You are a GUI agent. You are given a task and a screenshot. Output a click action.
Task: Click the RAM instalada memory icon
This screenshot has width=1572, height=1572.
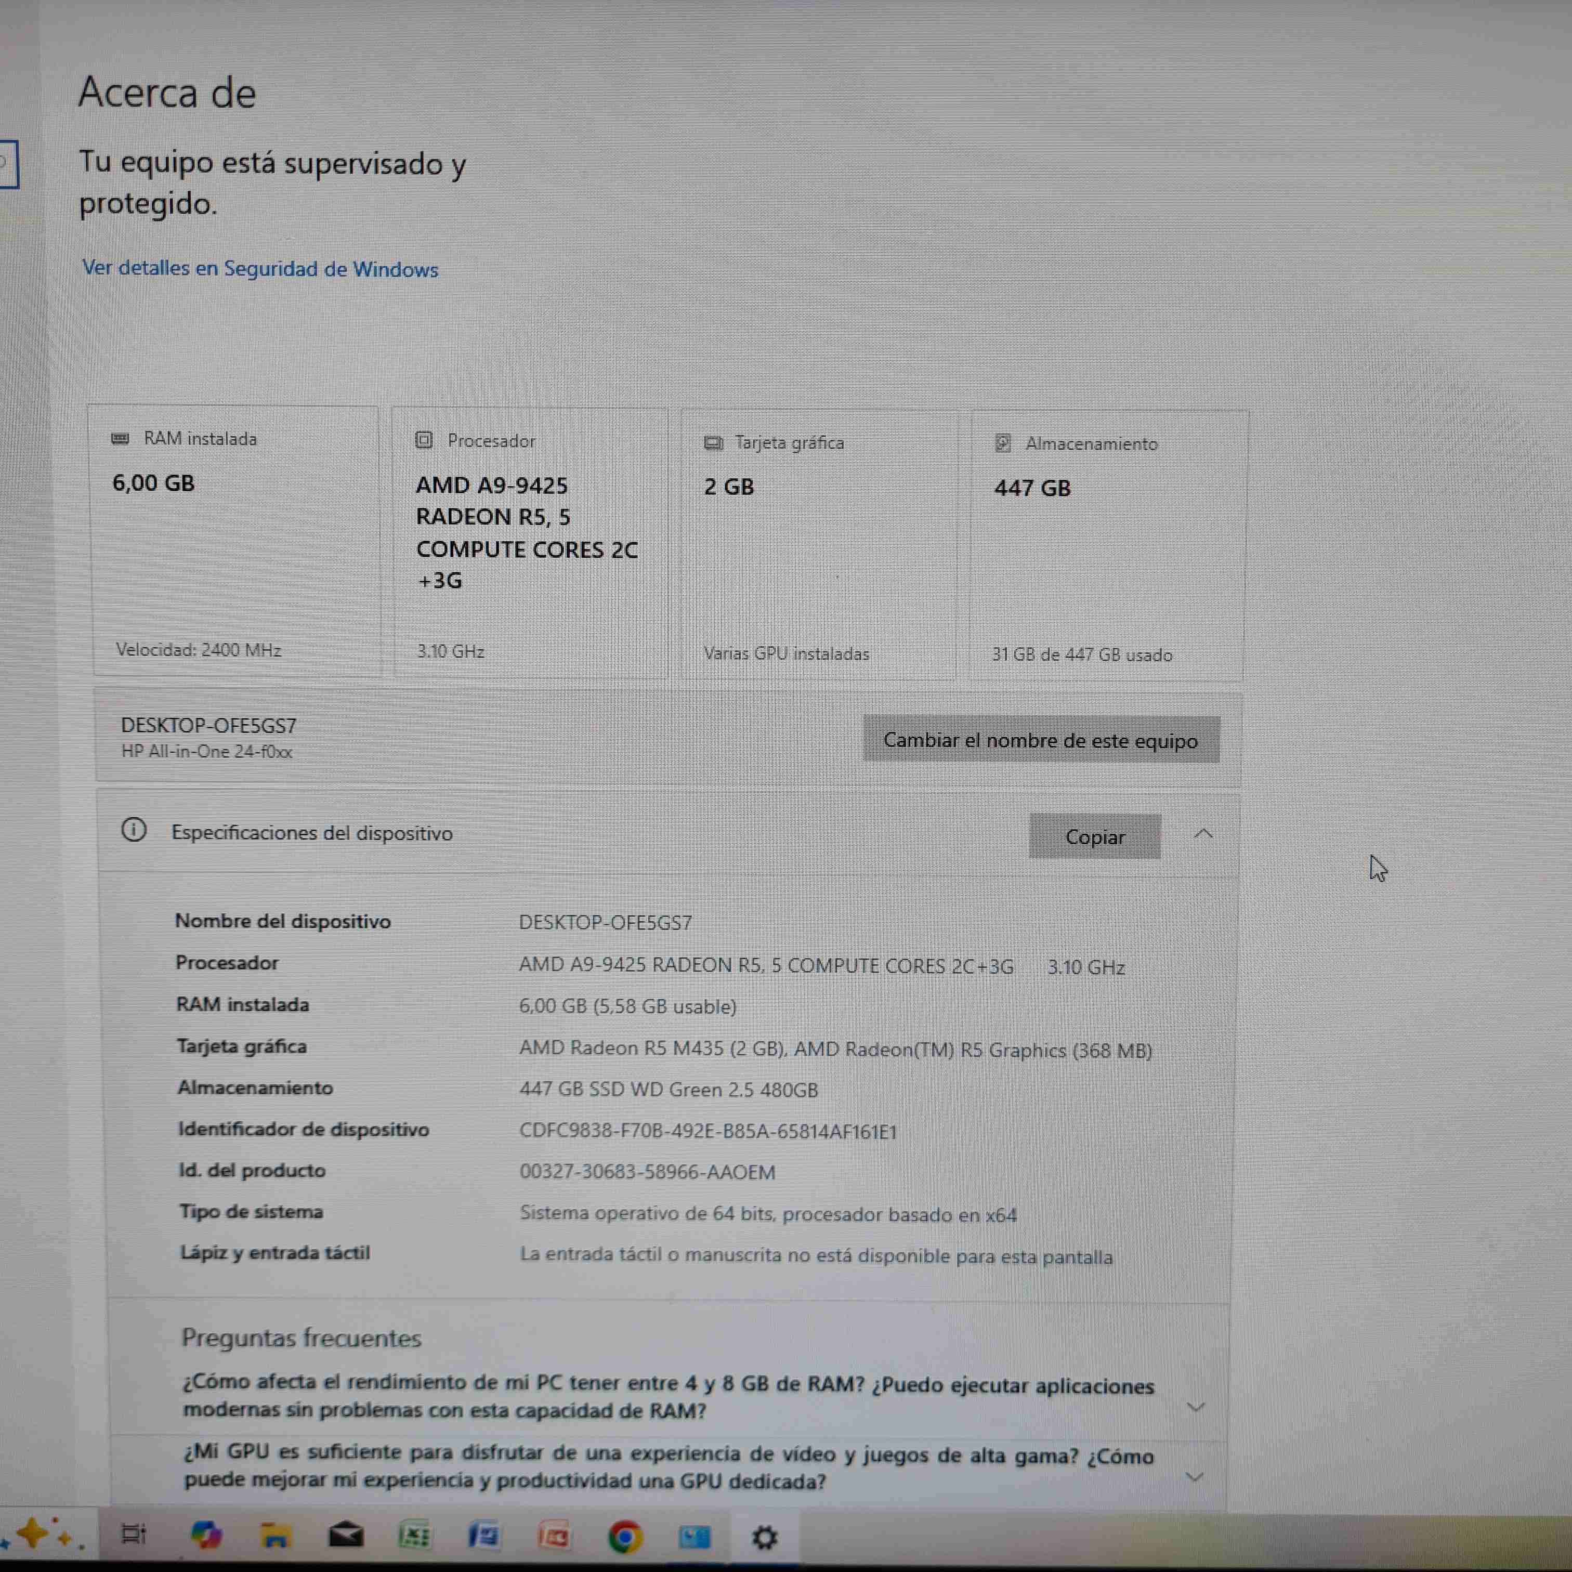pos(121,439)
